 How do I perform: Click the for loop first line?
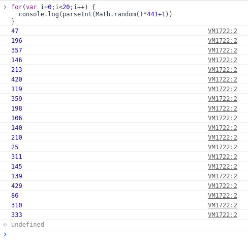[x=53, y=7]
